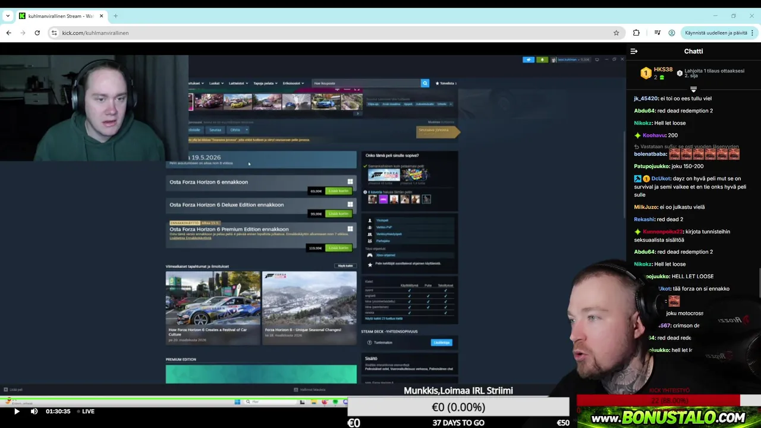Click the blue Steam announcements megaphone icon

click(x=528, y=59)
